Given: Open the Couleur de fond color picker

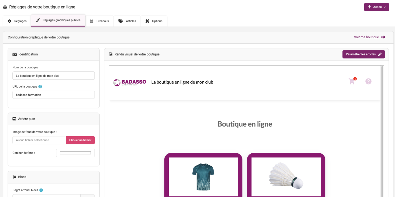Looking at the screenshot, I should point(75,153).
